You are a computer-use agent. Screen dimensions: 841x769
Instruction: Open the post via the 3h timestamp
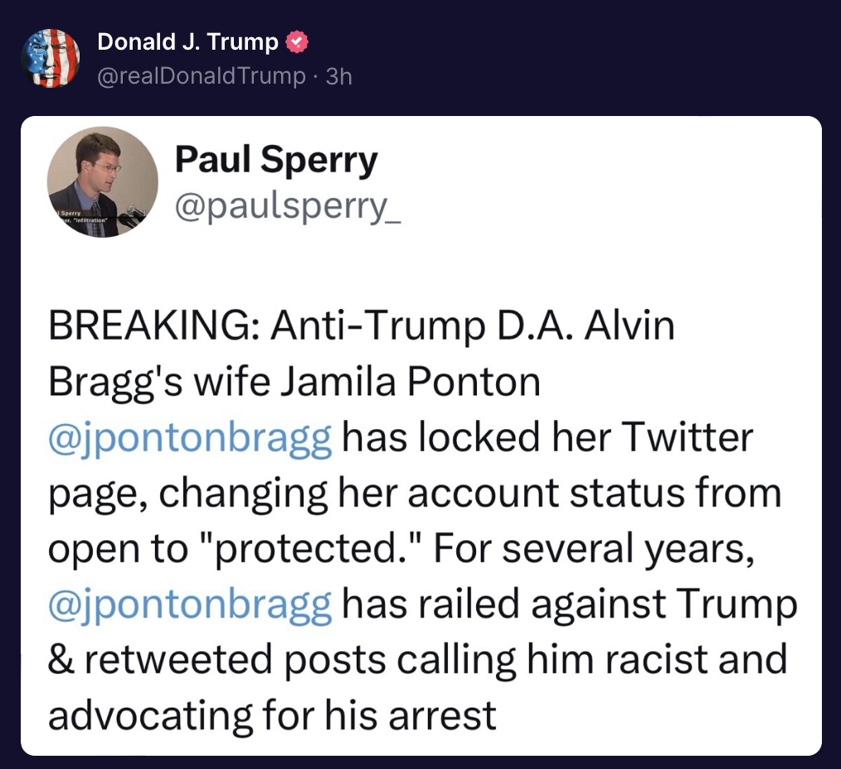[339, 76]
